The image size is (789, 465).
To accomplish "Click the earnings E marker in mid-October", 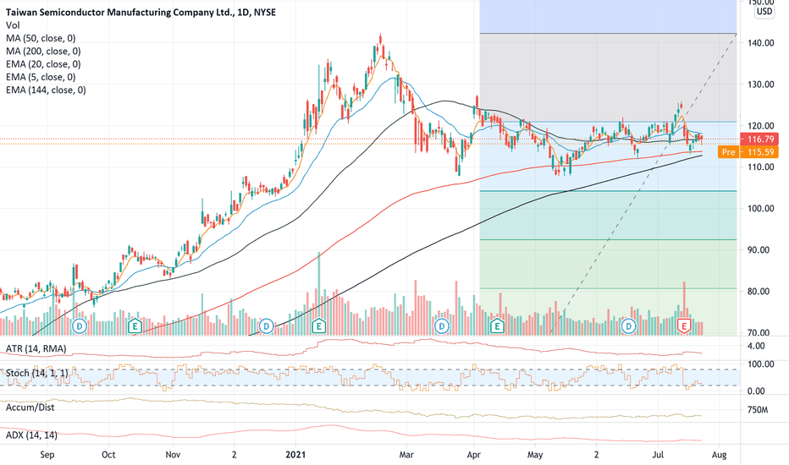I will coord(135,326).
